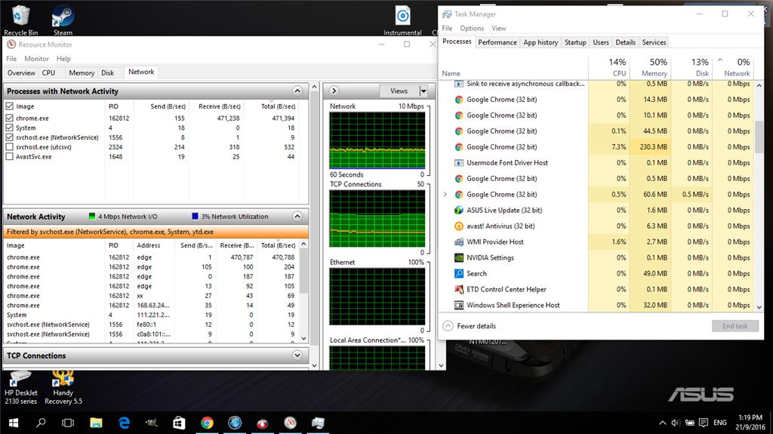Click the Task Manager process list scrollbar
Screen dimensions: 773x434
[759, 136]
